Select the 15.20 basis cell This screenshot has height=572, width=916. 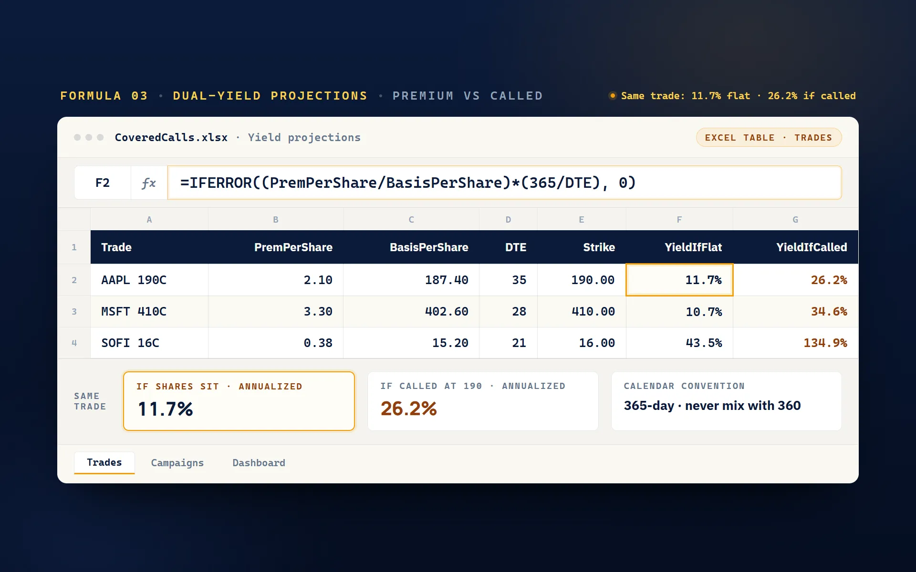[x=411, y=343]
